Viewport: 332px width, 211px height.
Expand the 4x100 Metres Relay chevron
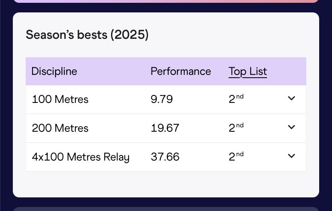point(292,156)
